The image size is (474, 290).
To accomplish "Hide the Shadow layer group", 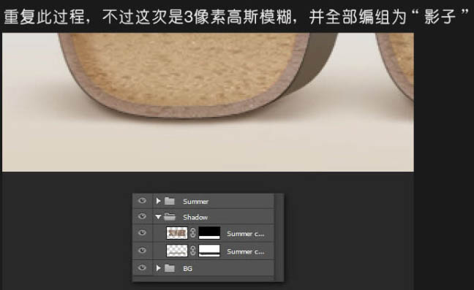I will point(142,217).
